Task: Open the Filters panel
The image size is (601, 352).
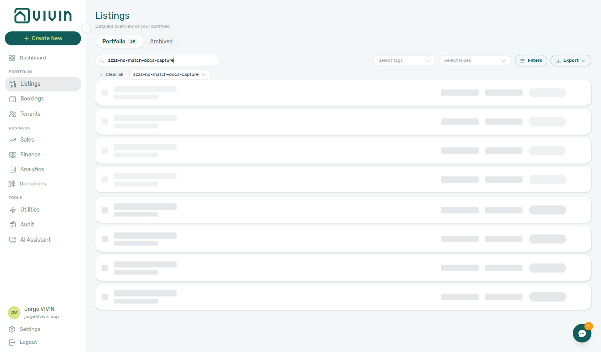Action: click(x=531, y=61)
